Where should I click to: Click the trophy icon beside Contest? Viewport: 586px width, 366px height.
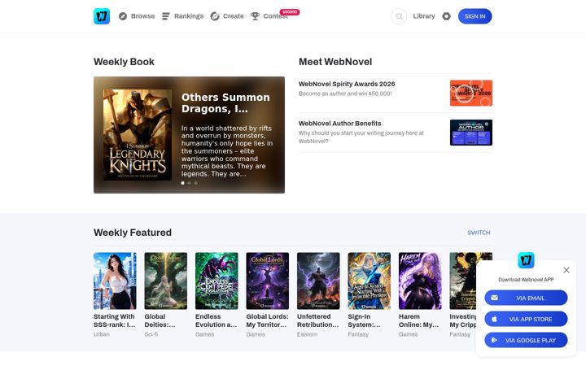[x=255, y=16]
